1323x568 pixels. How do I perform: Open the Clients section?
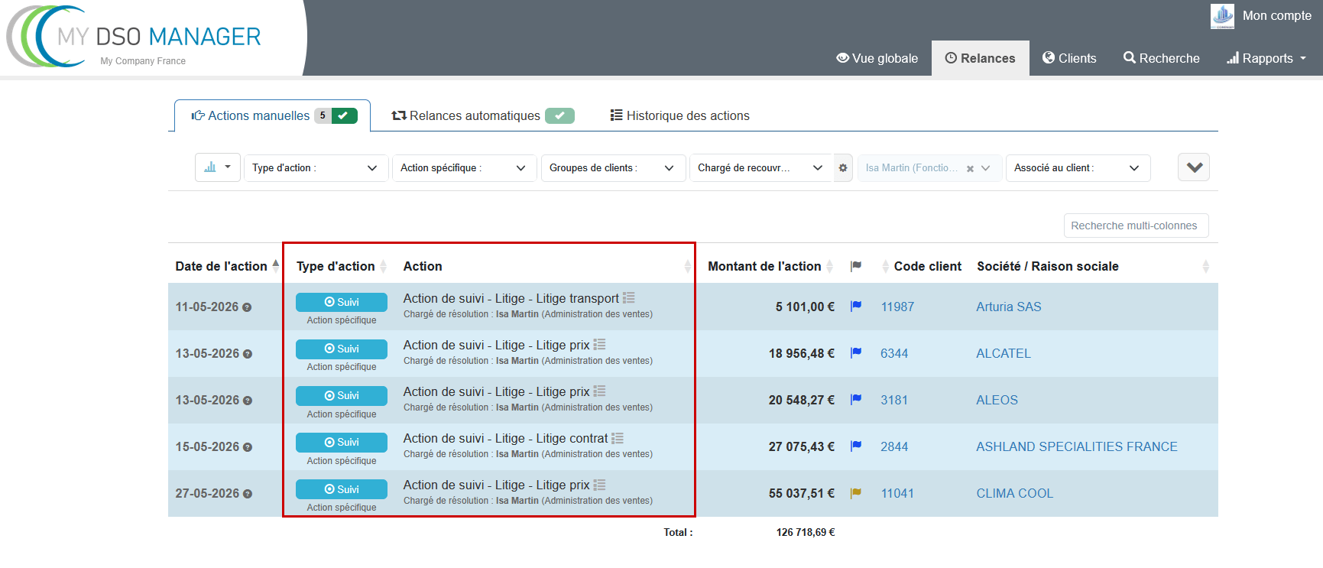1070,58
